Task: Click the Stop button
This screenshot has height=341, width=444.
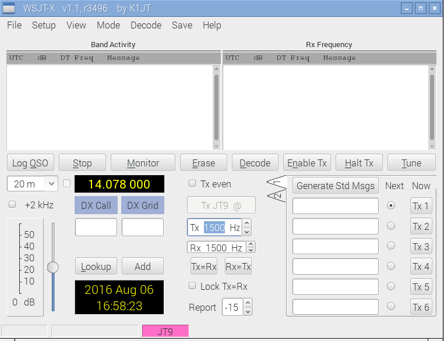Action: pos(82,163)
